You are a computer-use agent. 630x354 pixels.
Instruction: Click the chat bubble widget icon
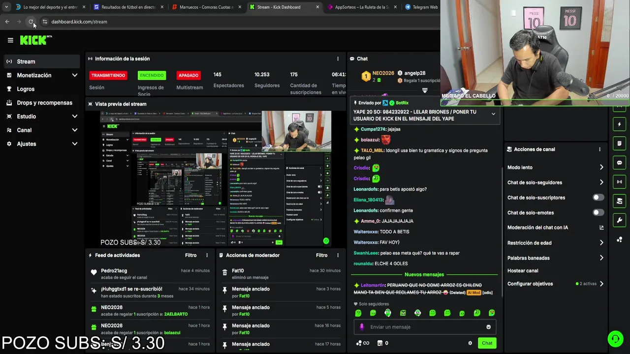pos(619,163)
